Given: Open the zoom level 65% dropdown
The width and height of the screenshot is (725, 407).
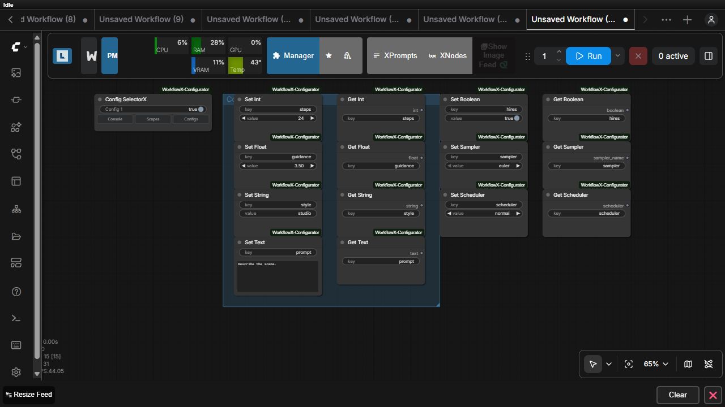Looking at the screenshot, I should (656, 364).
